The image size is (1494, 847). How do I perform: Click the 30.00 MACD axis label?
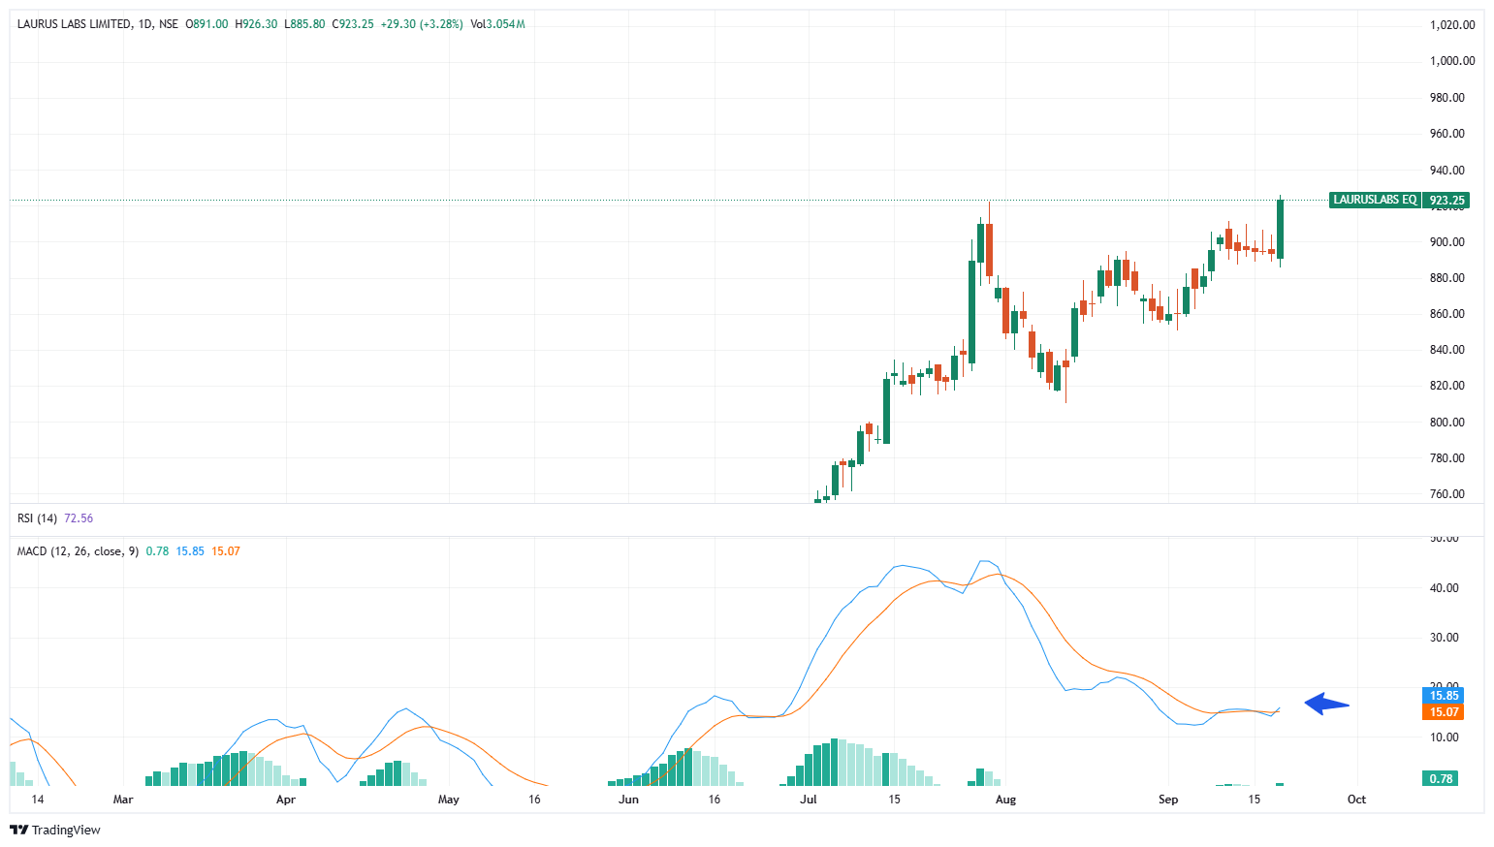pos(1445,638)
